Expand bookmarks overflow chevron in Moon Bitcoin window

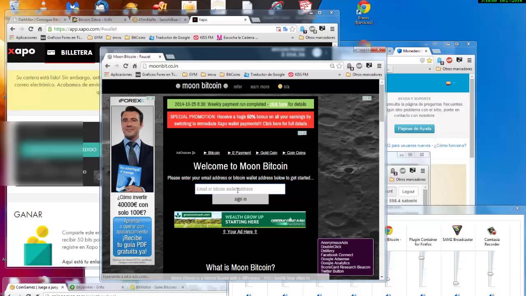[339, 74]
